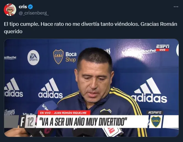Click the center adidas logo below EA Sports
The image size is (183, 142).
coord(50,88)
